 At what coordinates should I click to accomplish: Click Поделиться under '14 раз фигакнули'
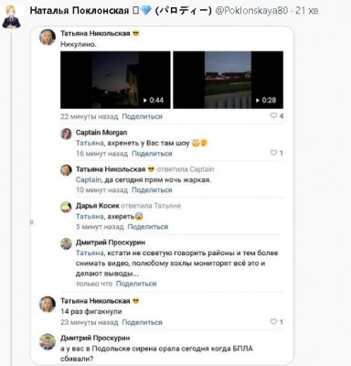[142, 322]
